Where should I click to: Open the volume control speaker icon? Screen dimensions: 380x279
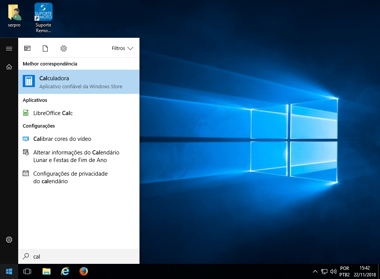click(333, 271)
